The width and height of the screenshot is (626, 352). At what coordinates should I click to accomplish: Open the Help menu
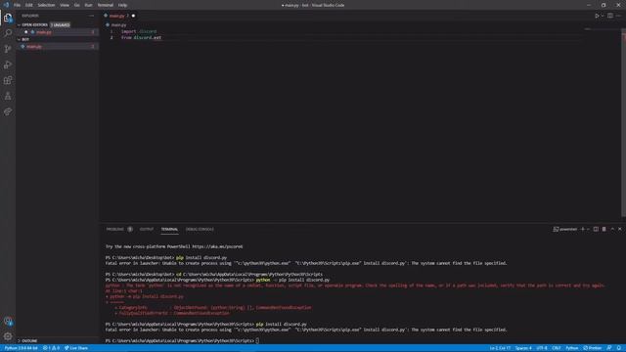click(x=122, y=5)
